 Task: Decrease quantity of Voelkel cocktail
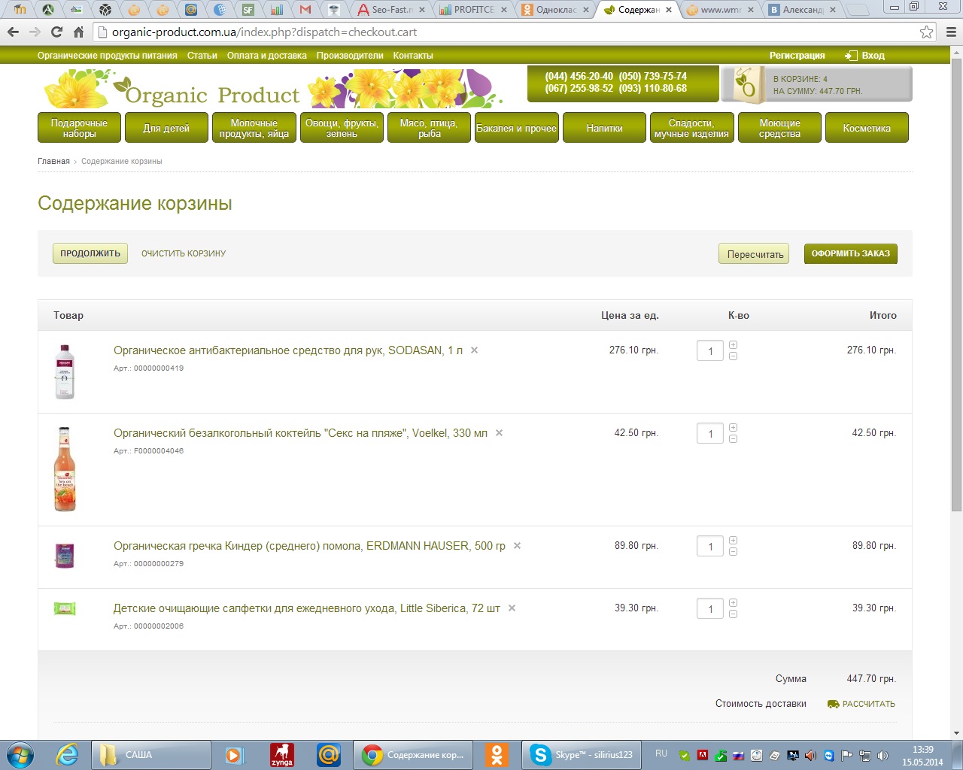(x=733, y=438)
